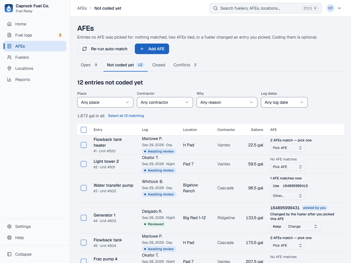
Task: Click the Settings gear icon
Action: pos(9,226)
